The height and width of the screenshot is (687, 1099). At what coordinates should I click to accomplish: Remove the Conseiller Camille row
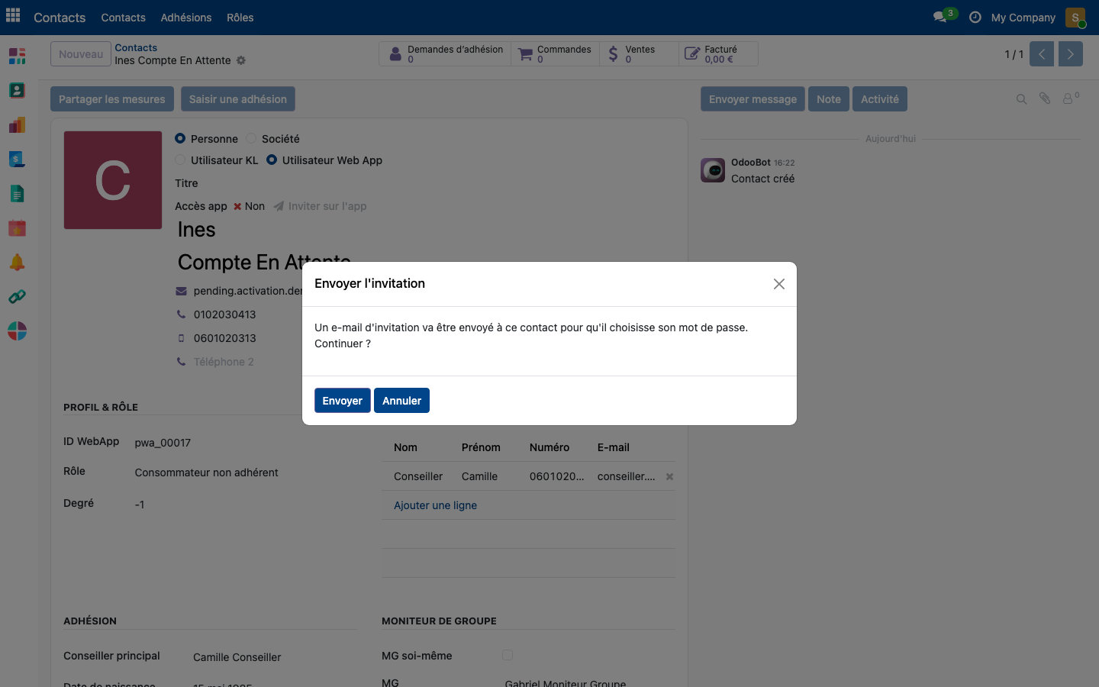[x=669, y=476]
